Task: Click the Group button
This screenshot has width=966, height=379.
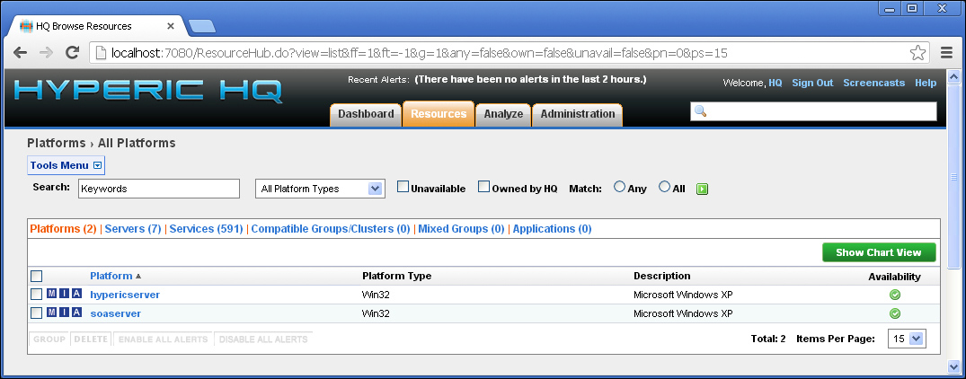Action: pyautogui.click(x=49, y=339)
